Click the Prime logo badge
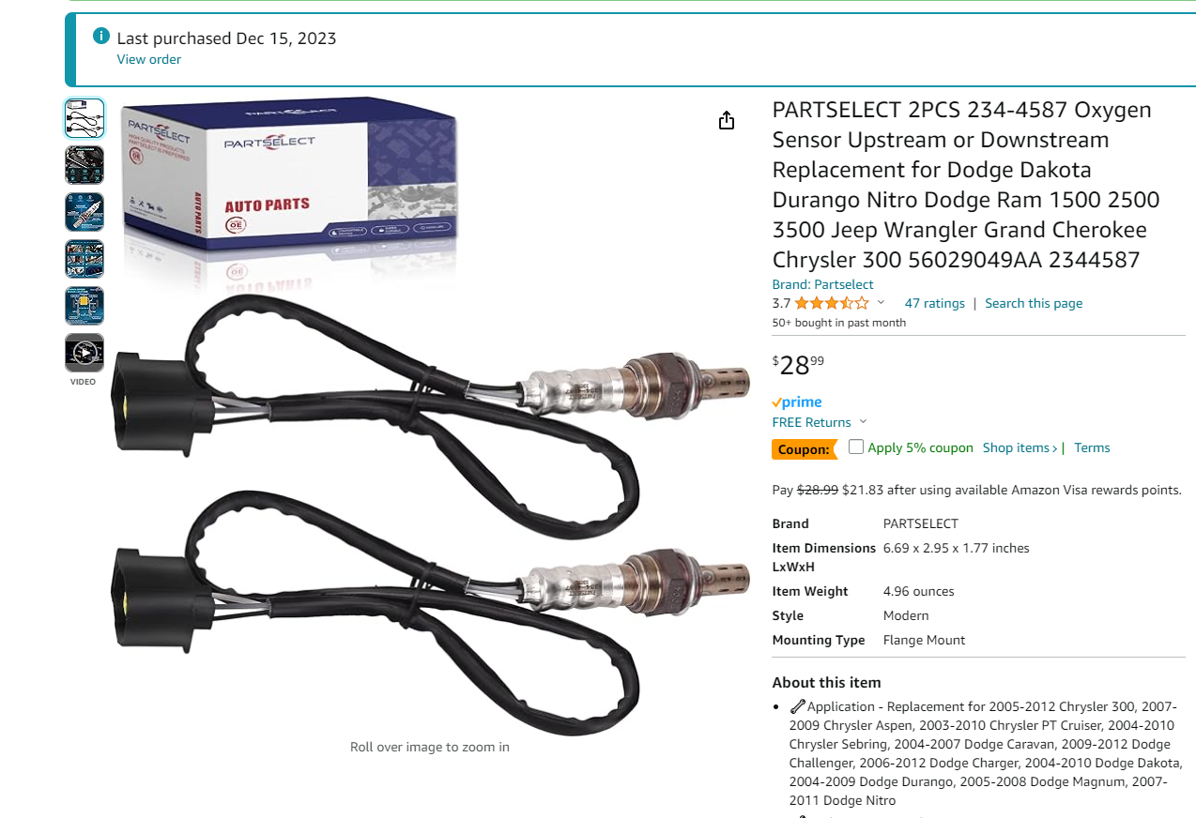This screenshot has height=818, width=1196. [x=797, y=402]
